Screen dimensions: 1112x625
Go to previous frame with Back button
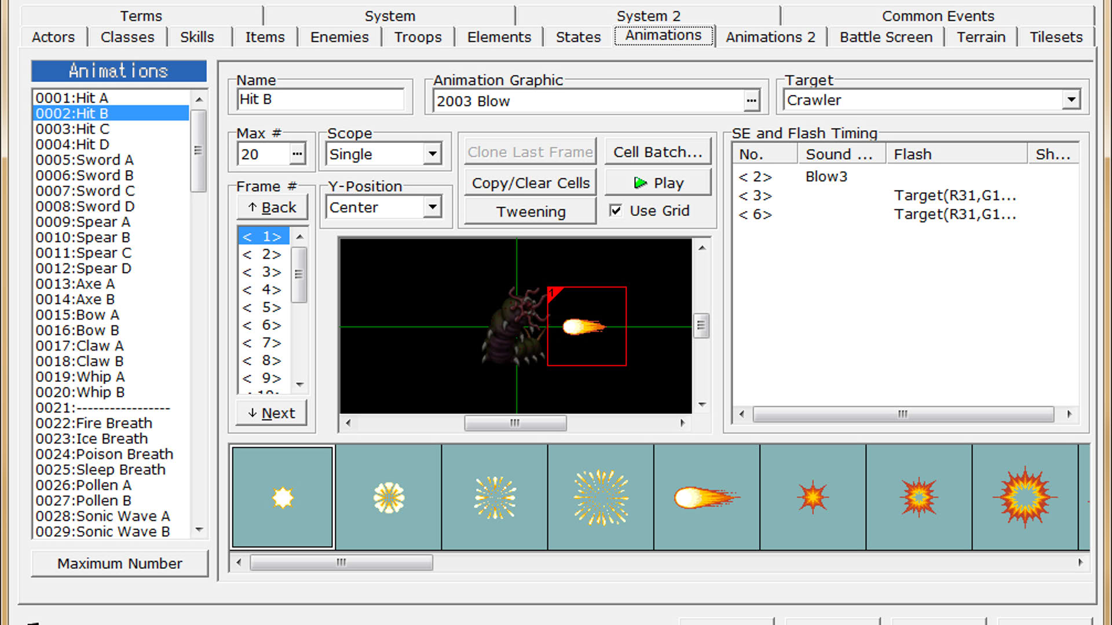coord(272,207)
